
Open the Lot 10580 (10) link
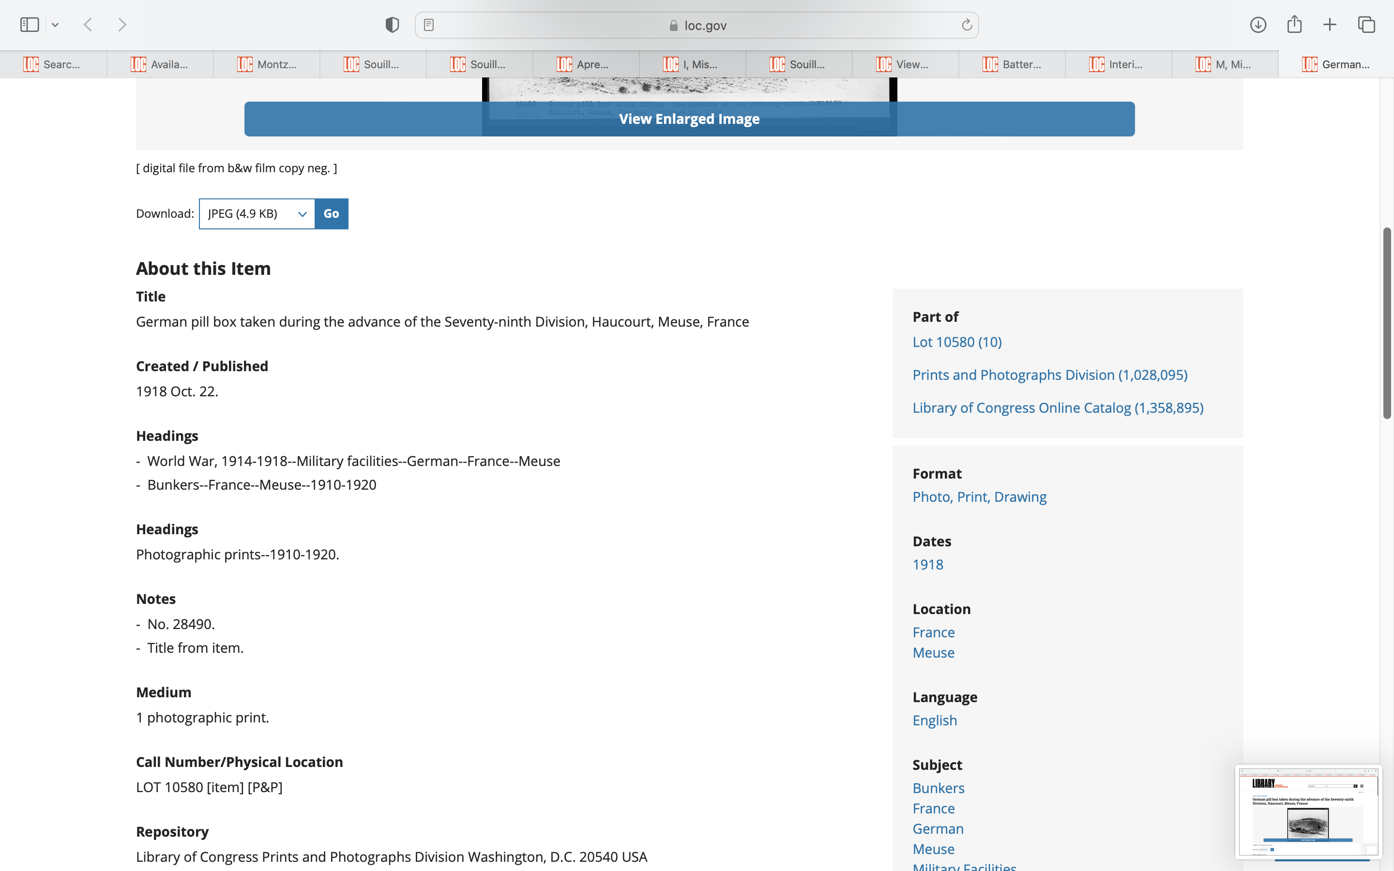pyautogui.click(x=957, y=342)
